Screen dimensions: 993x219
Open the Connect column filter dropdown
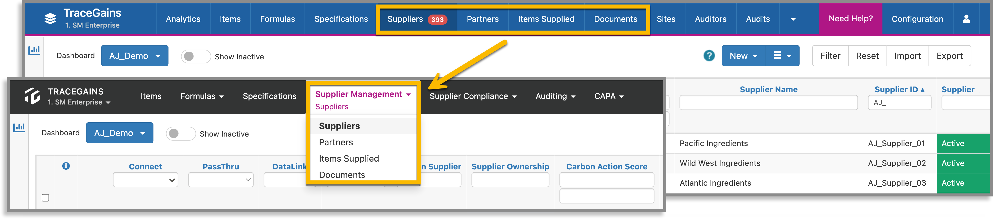pos(145,180)
